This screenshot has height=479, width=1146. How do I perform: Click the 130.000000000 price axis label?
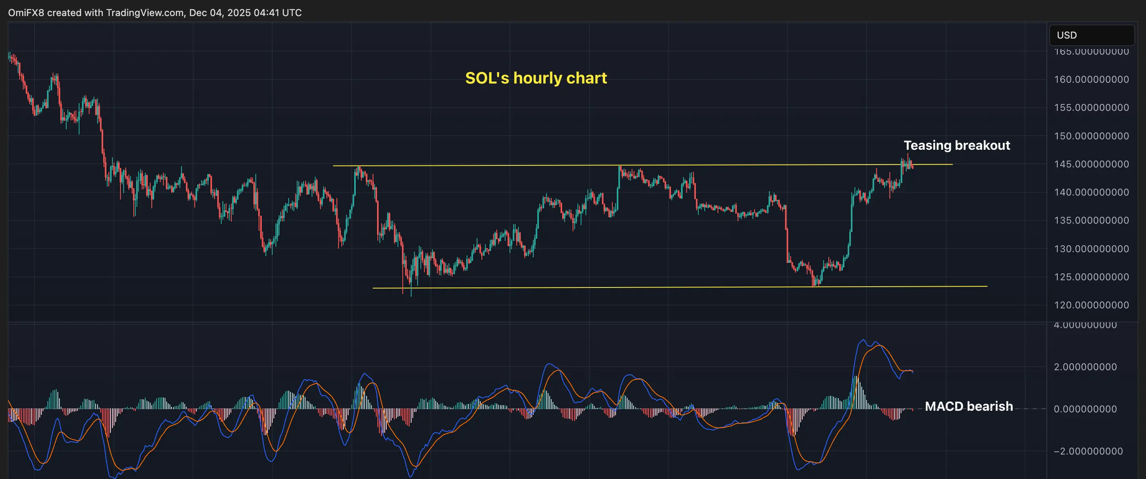pyautogui.click(x=1091, y=249)
